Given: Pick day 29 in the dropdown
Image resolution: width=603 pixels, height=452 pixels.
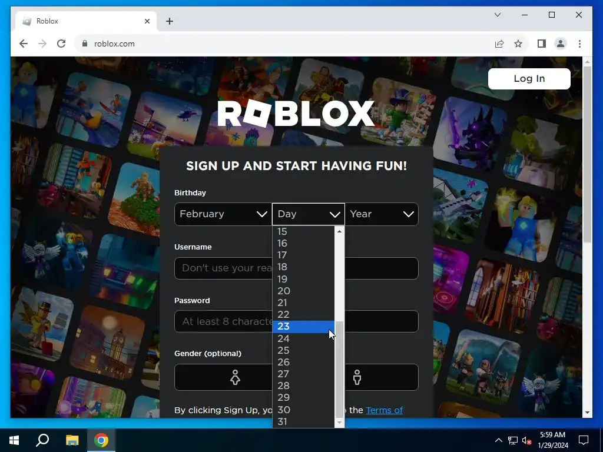Looking at the screenshot, I should click(x=303, y=398).
